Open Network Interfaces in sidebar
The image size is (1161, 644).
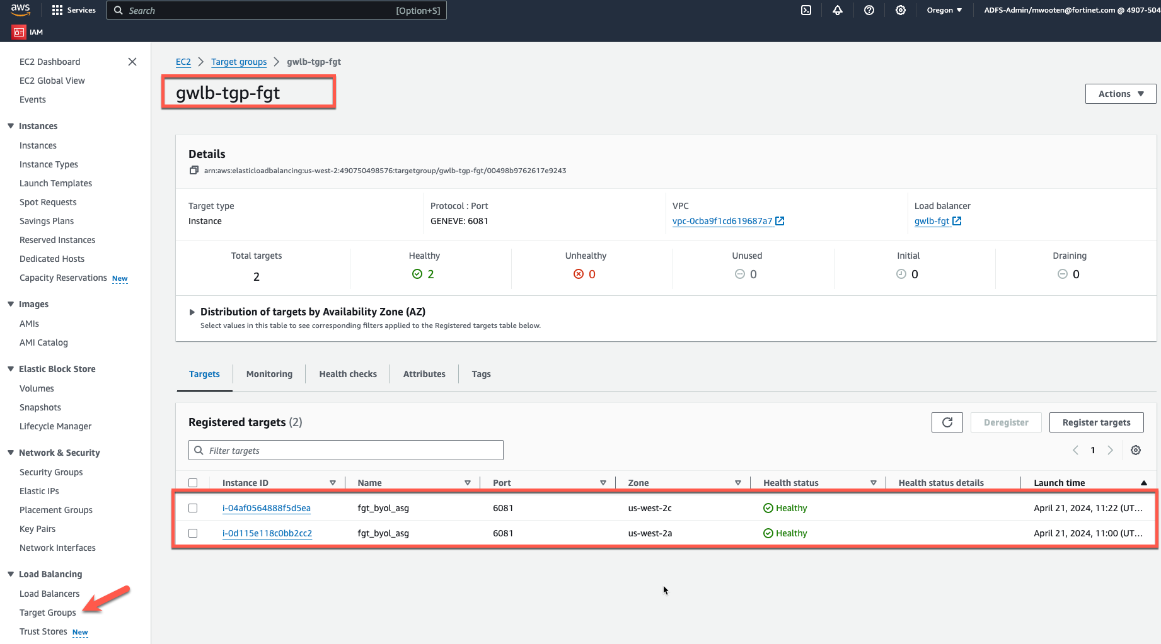click(57, 548)
